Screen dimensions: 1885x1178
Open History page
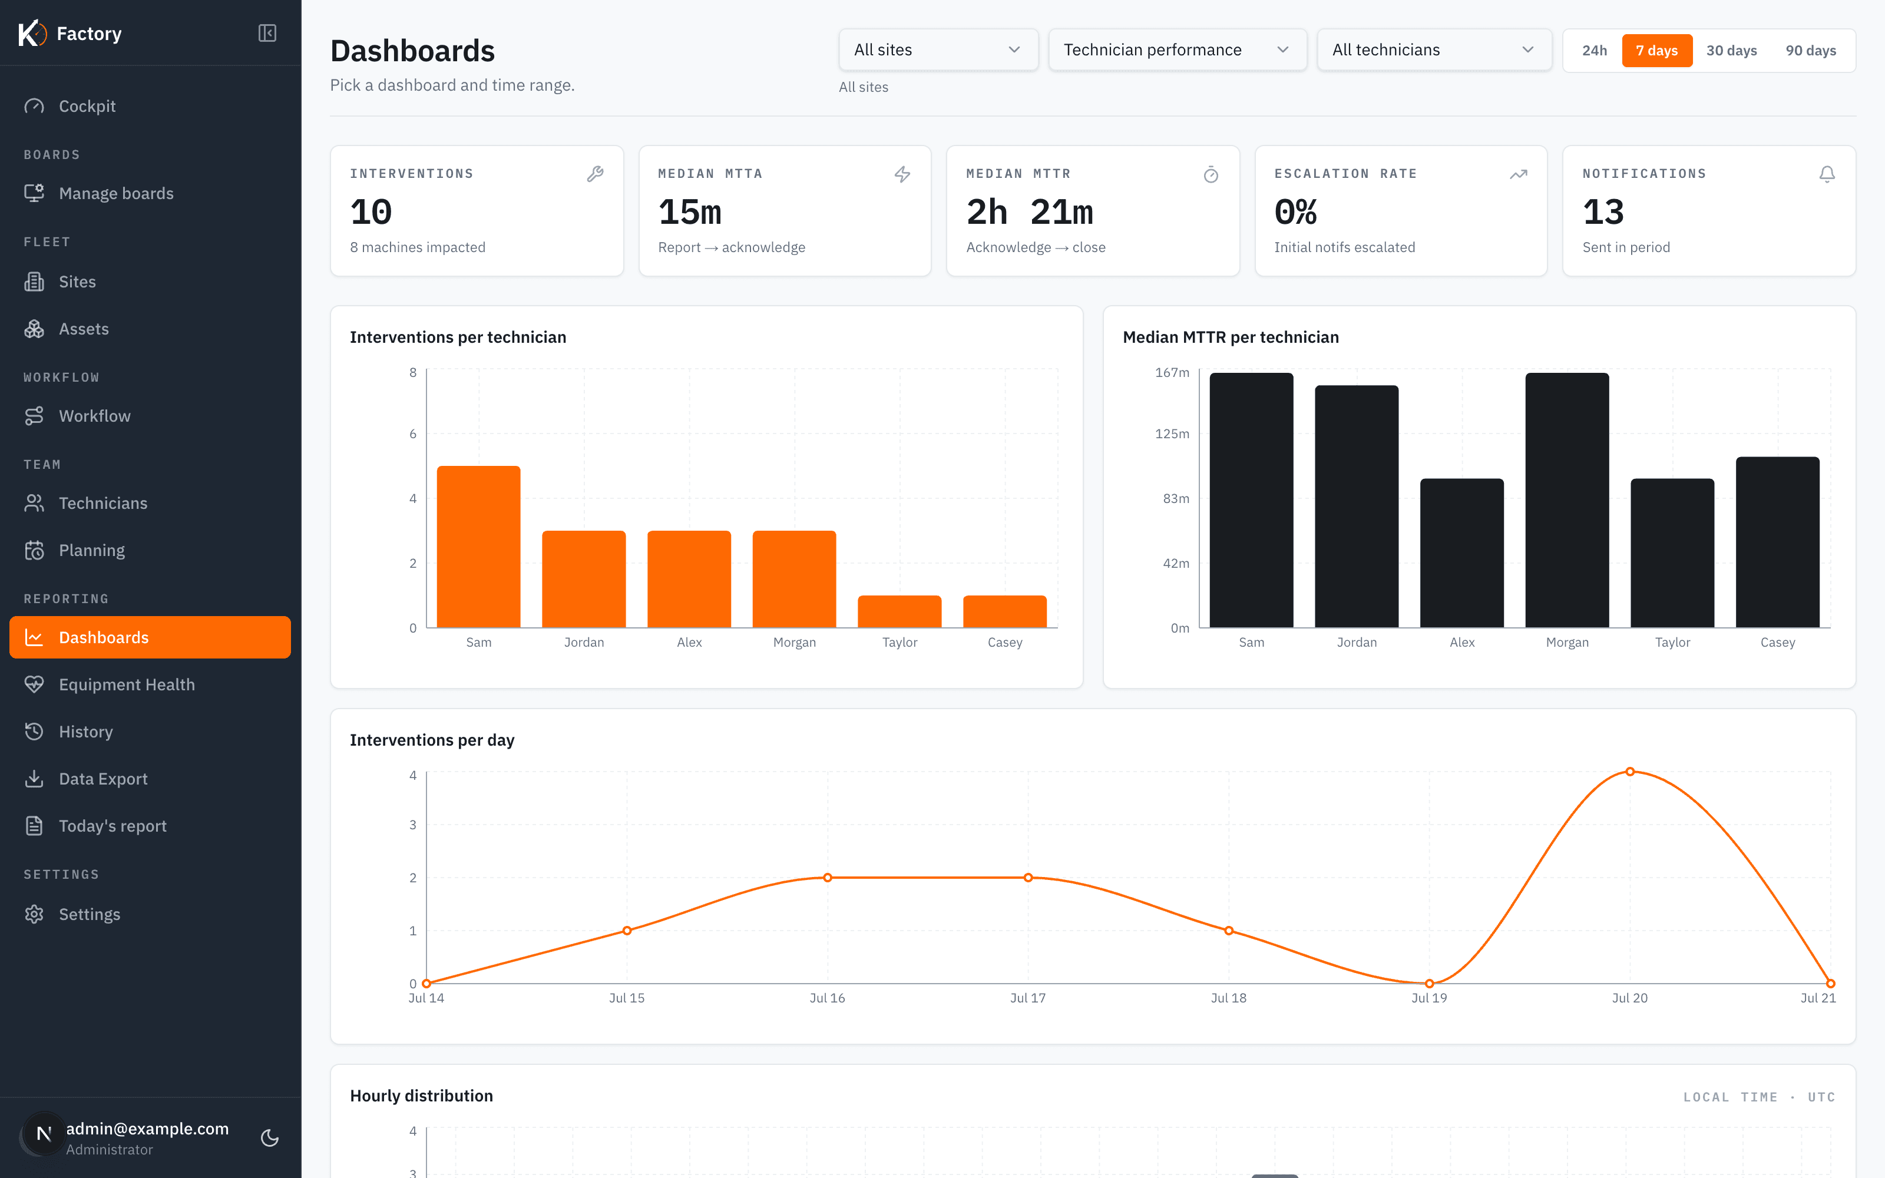pyautogui.click(x=150, y=732)
